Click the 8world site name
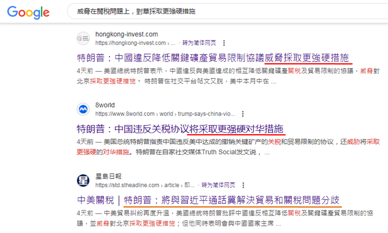The image size is (388, 233). pos(105,105)
